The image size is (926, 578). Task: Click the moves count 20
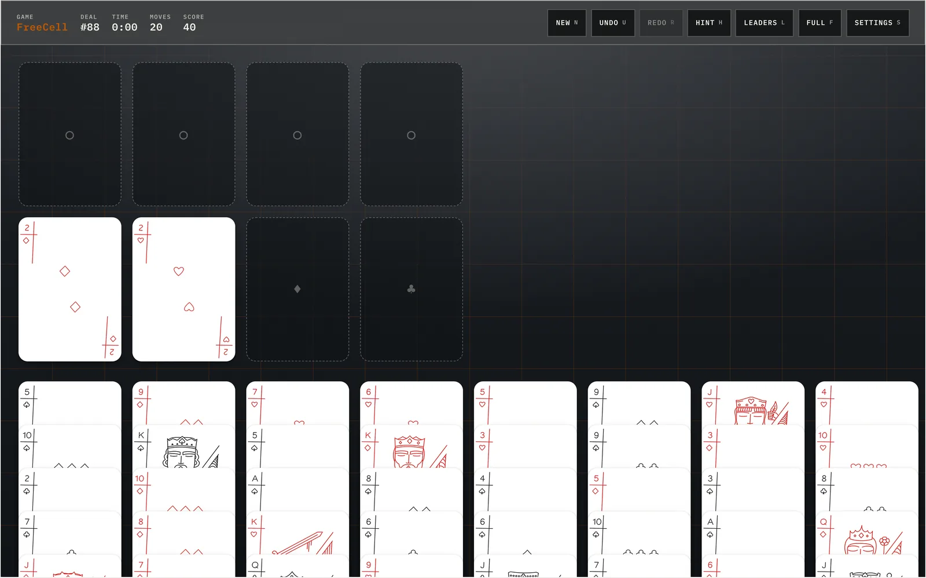tap(156, 27)
